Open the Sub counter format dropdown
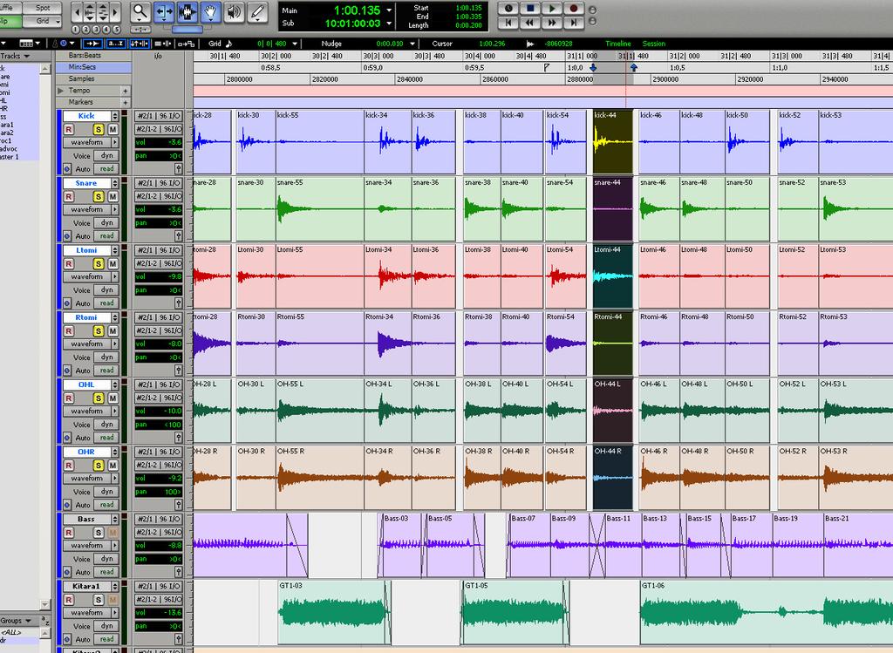Viewport: 893px width, 653px height. [x=390, y=24]
